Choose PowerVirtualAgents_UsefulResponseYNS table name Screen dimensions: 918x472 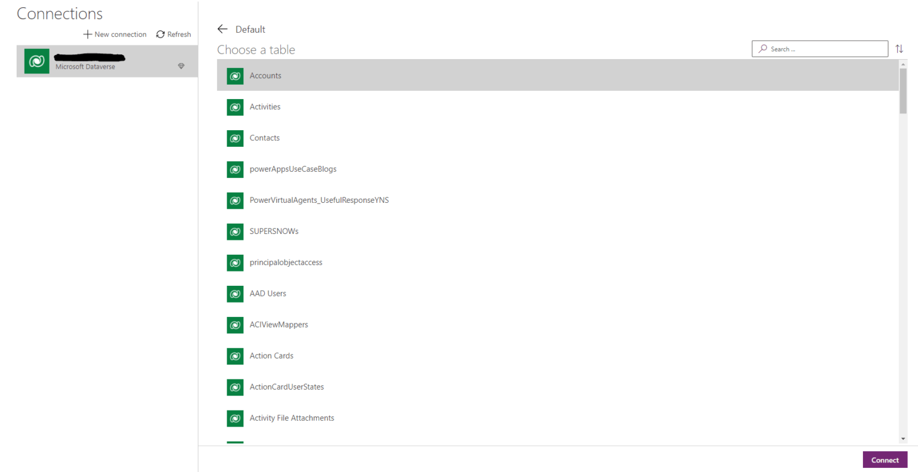pyautogui.click(x=319, y=200)
